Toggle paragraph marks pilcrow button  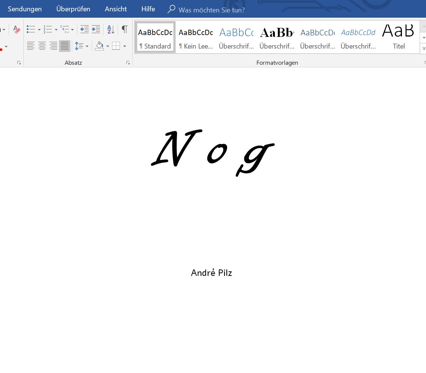click(125, 29)
